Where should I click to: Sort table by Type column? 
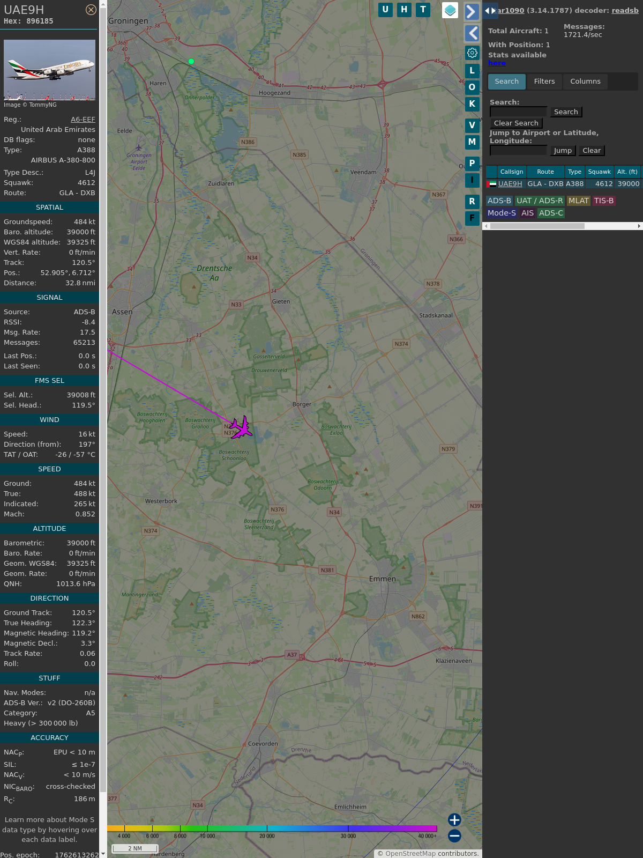click(575, 172)
